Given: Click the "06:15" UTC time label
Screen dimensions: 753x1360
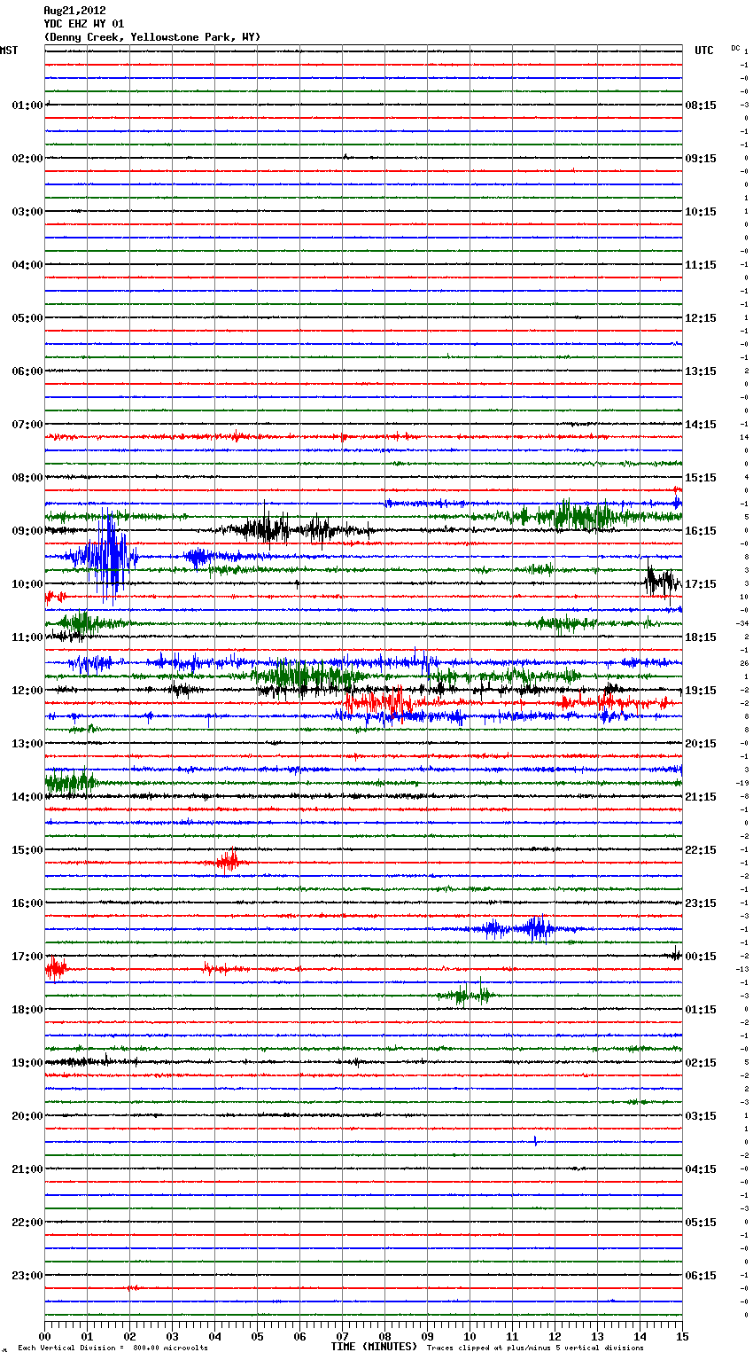Looking at the screenshot, I should tap(701, 1276).
